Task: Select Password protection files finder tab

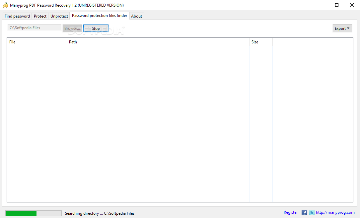Action: pos(100,16)
